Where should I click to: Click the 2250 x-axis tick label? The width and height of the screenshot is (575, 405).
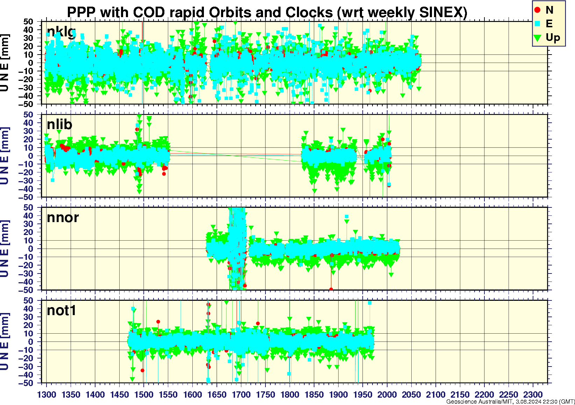(509, 395)
